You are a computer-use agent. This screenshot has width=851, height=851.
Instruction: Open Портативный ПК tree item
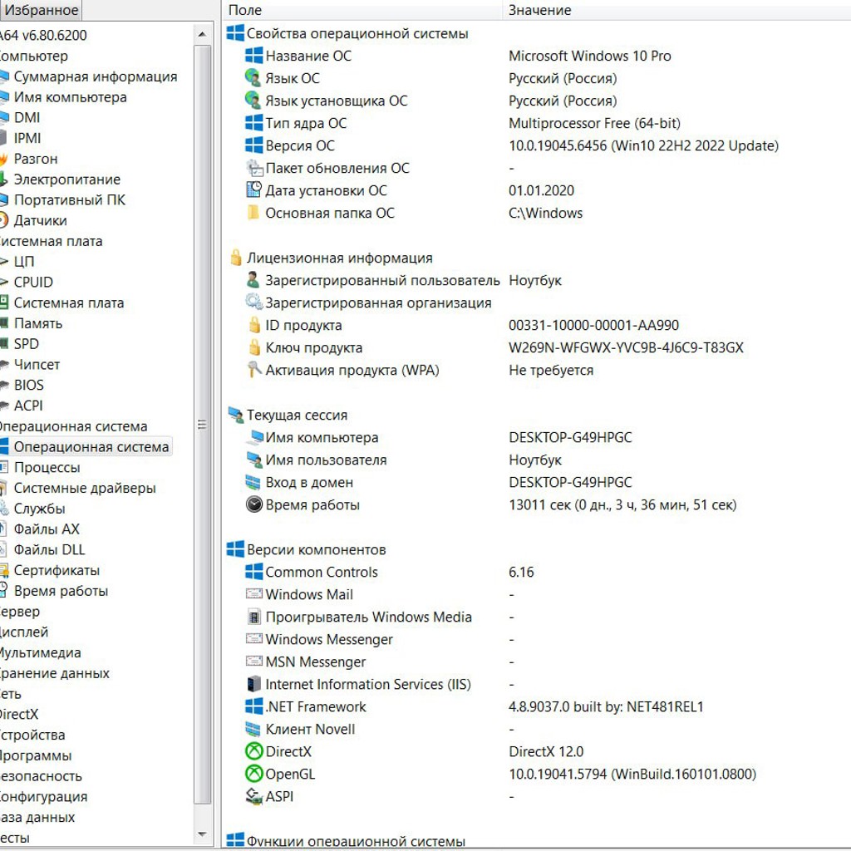[x=70, y=200]
